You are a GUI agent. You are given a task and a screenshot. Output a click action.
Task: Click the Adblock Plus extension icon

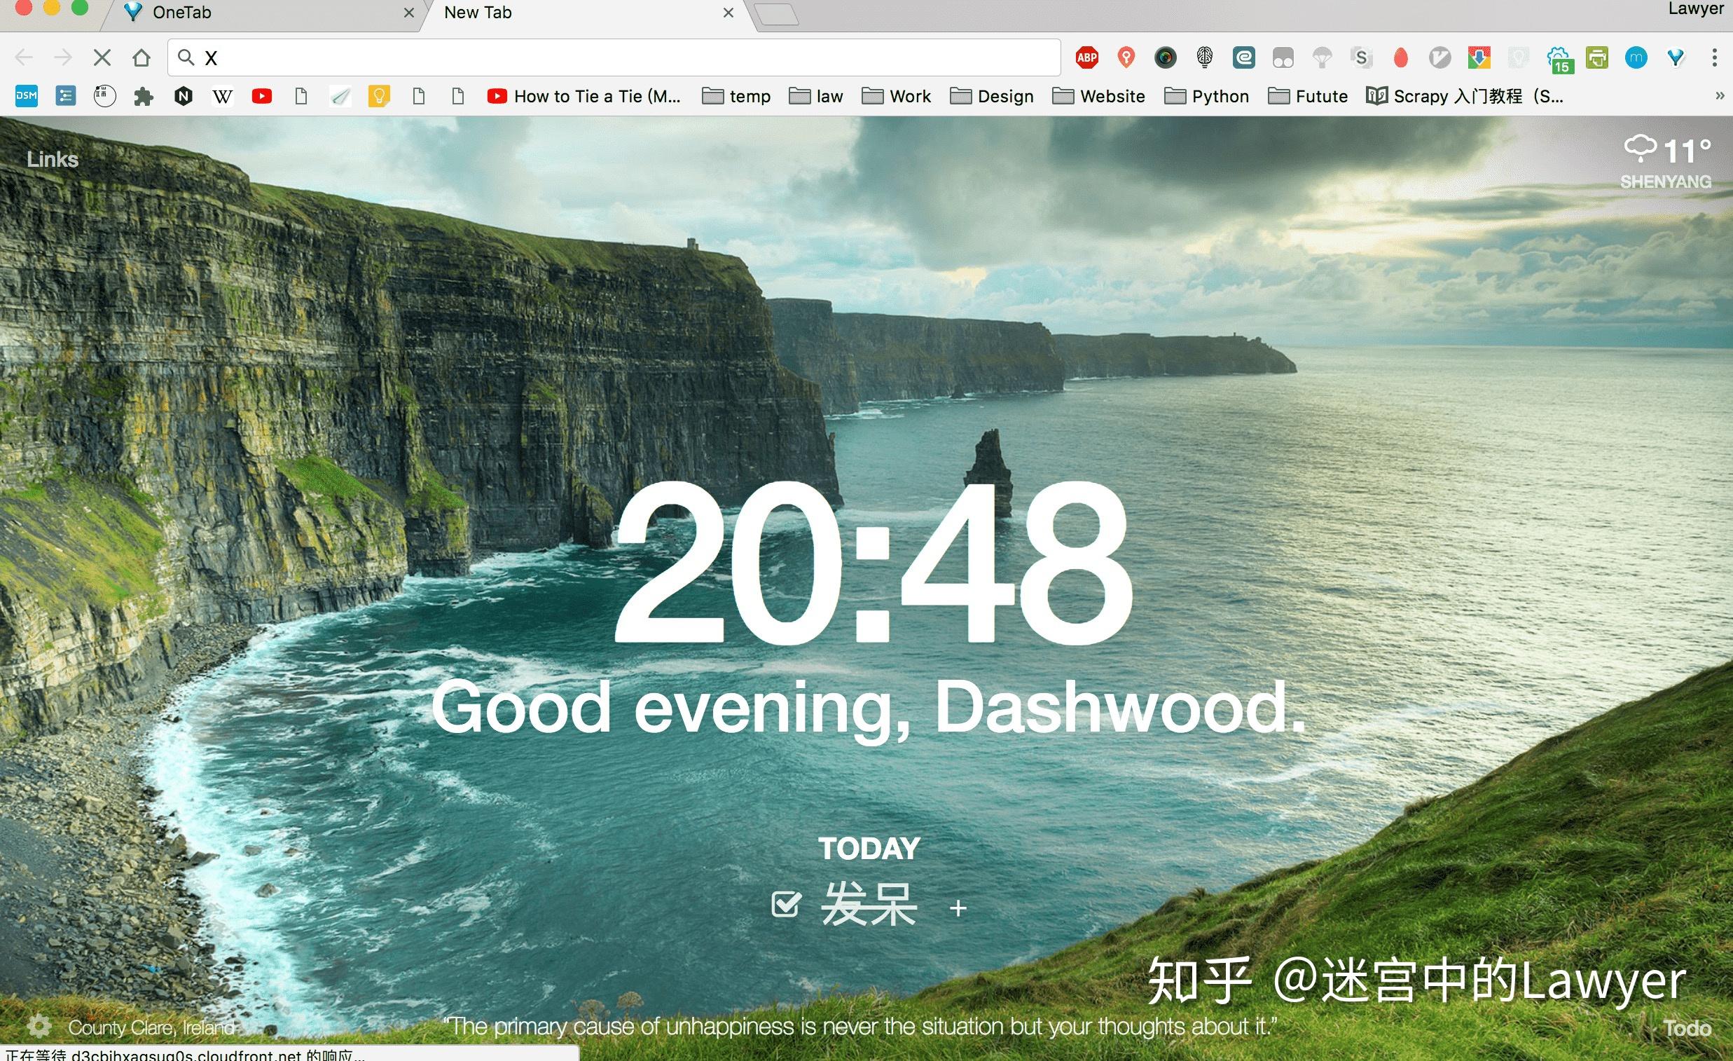1086,57
